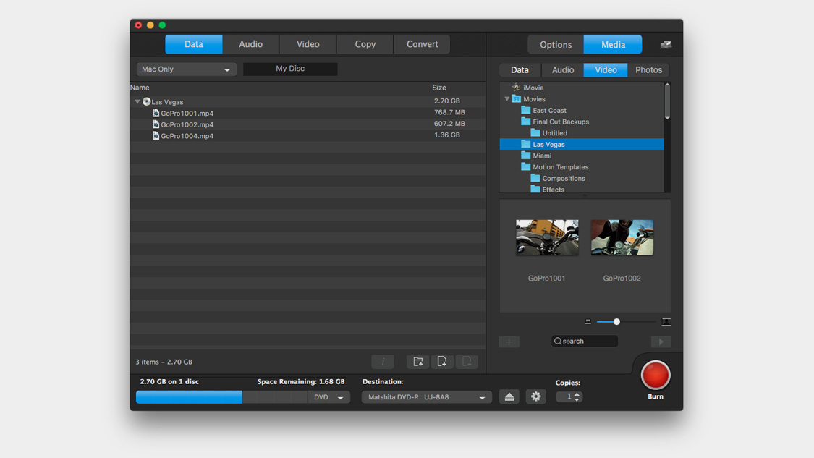Open recorder settings via the gear icon
814x458 pixels.
pos(535,396)
